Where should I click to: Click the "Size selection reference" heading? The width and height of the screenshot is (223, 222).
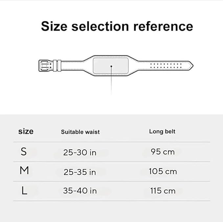pyautogui.click(x=117, y=26)
